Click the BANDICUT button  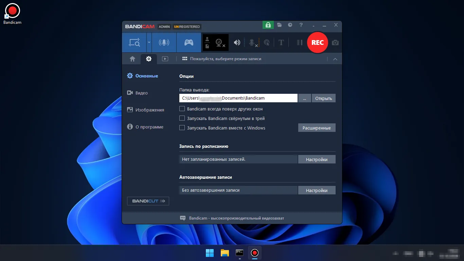coord(148,201)
